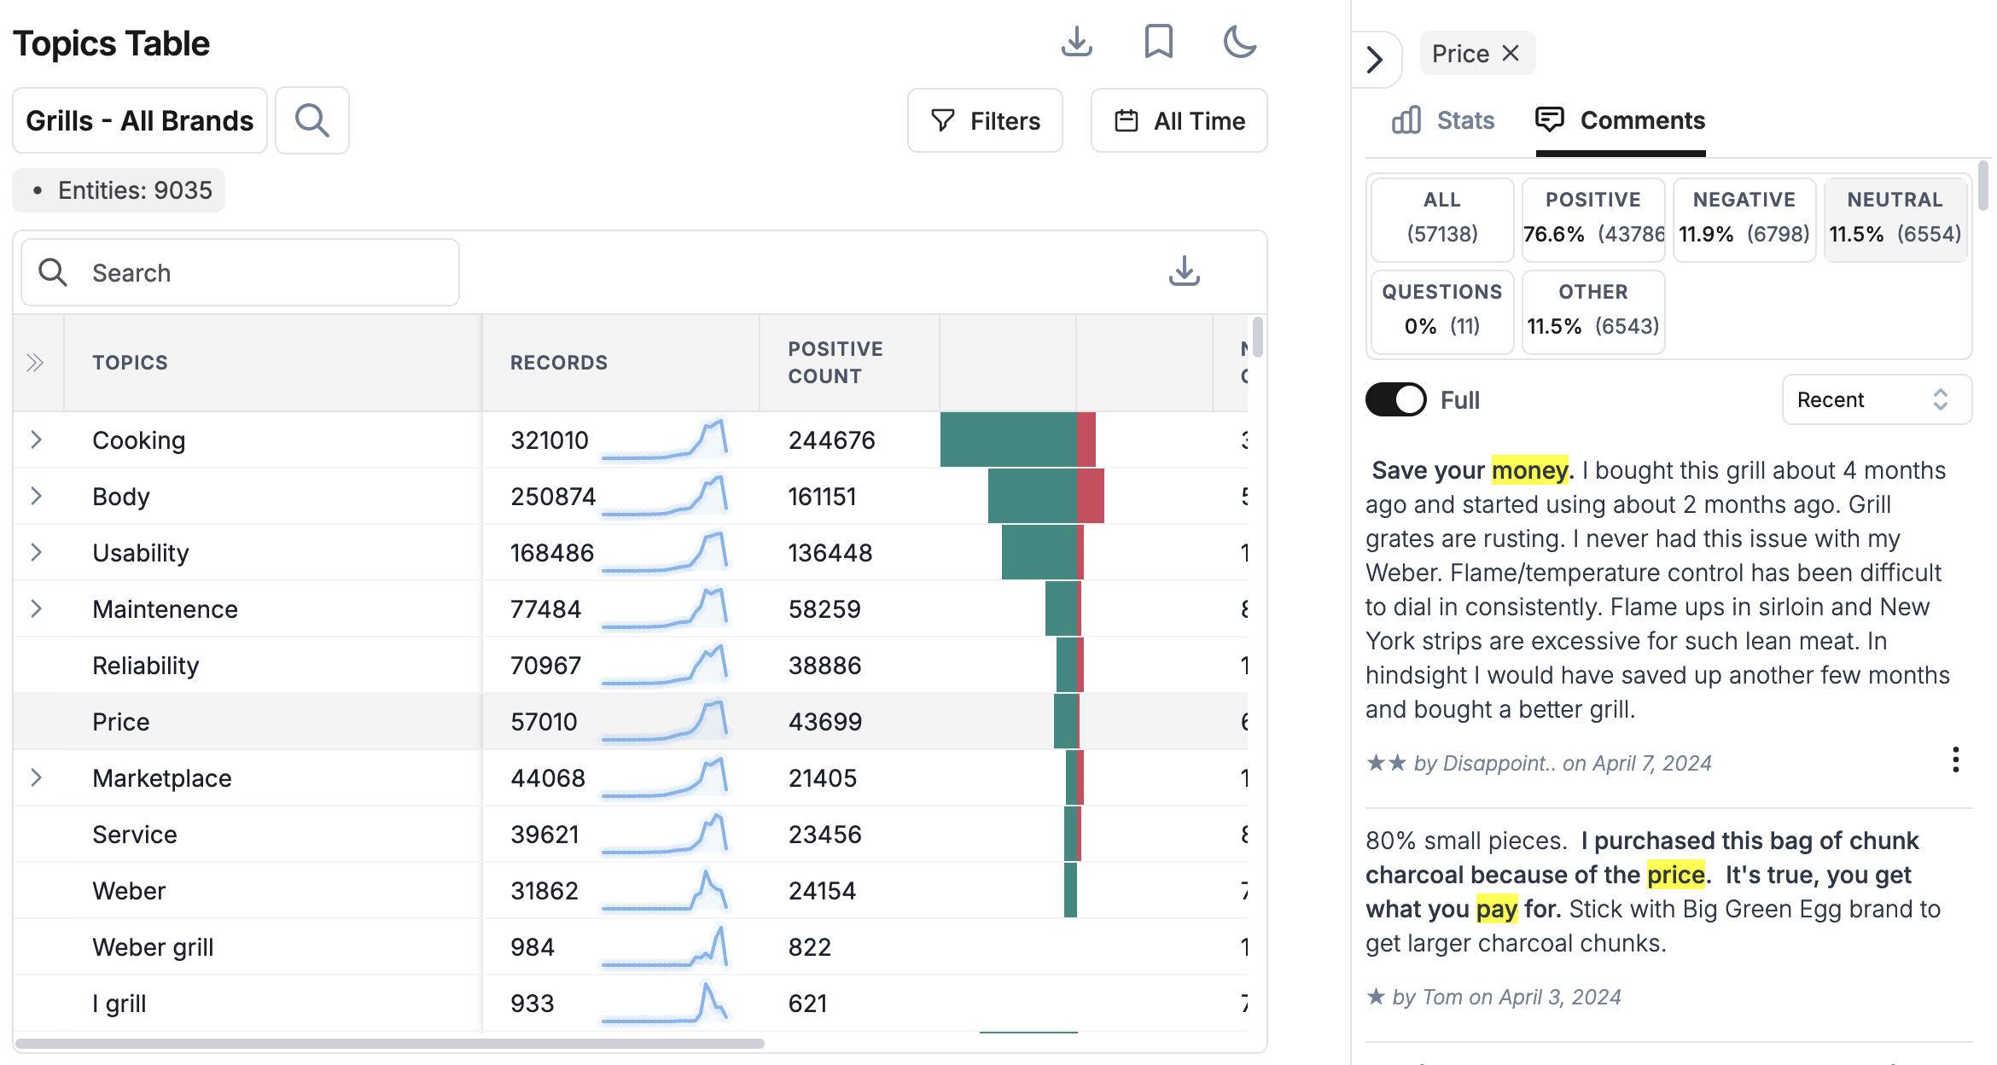Open the Recent sort dropdown
Screen dimensions: 1997x1065
pyautogui.click(x=1877, y=399)
